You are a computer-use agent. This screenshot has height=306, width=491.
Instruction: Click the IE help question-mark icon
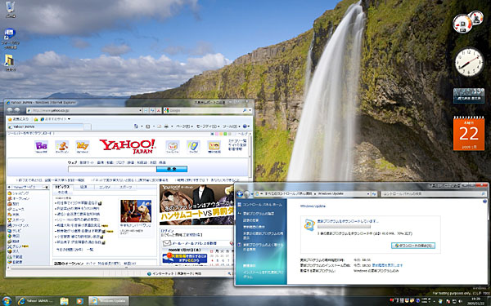245,126
